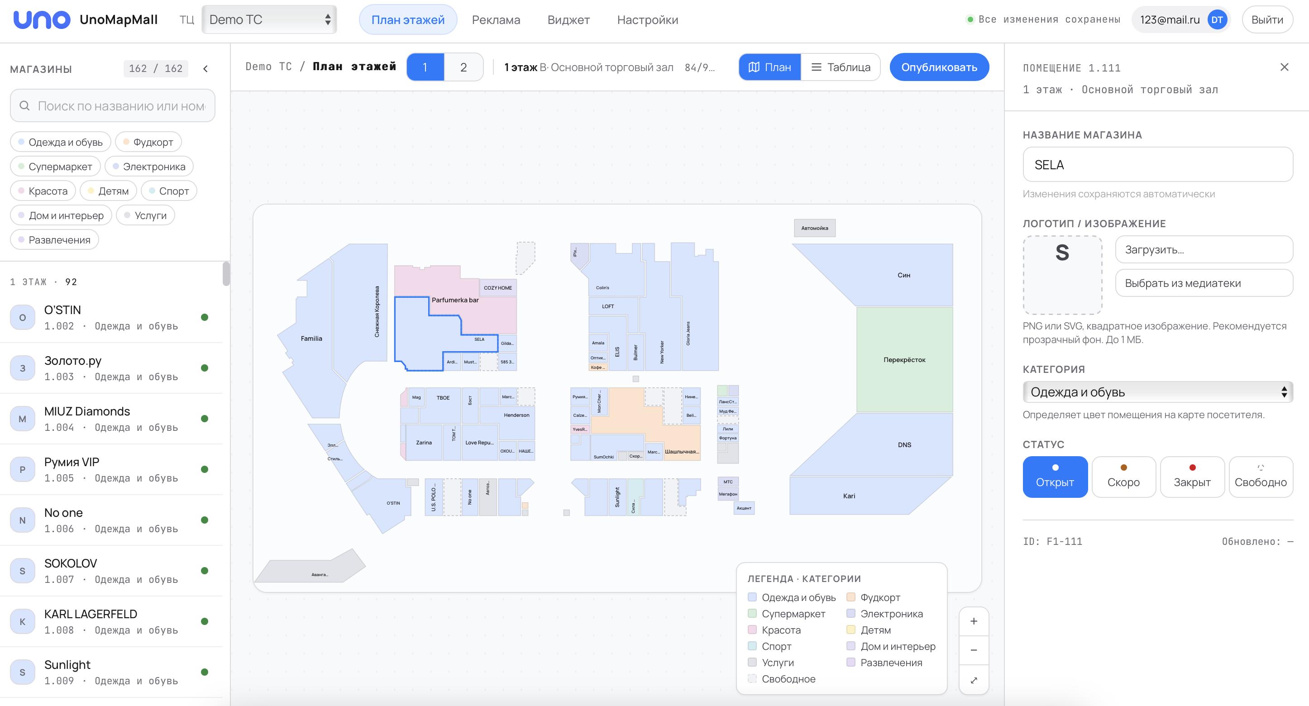Click Выбрать из медиатеки button
The height and width of the screenshot is (706, 1309).
[1204, 283]
